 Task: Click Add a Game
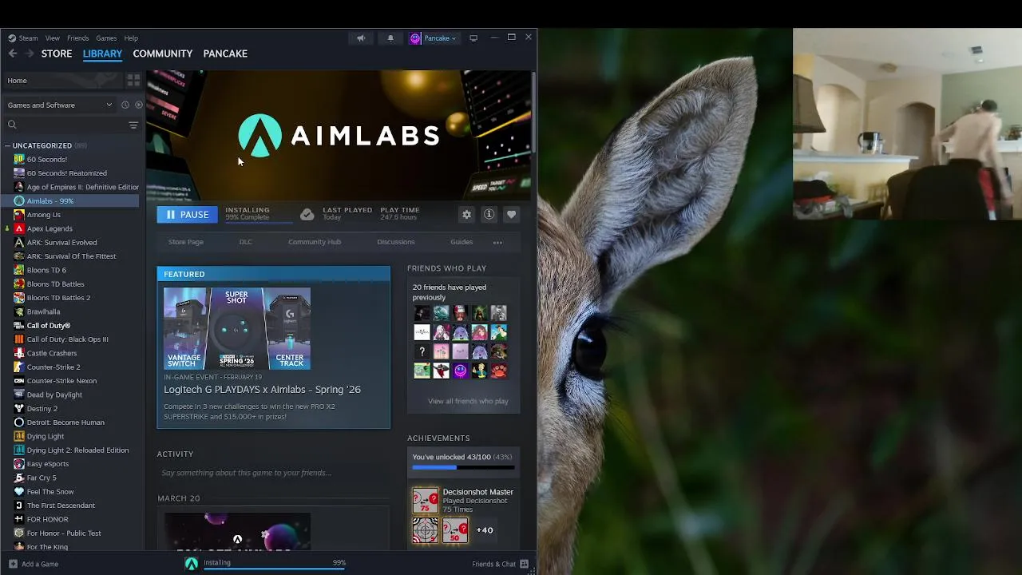tap(34, 564)
